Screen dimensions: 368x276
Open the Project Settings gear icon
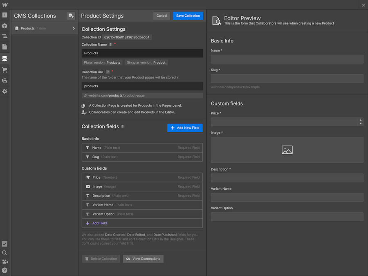point(5,92)
